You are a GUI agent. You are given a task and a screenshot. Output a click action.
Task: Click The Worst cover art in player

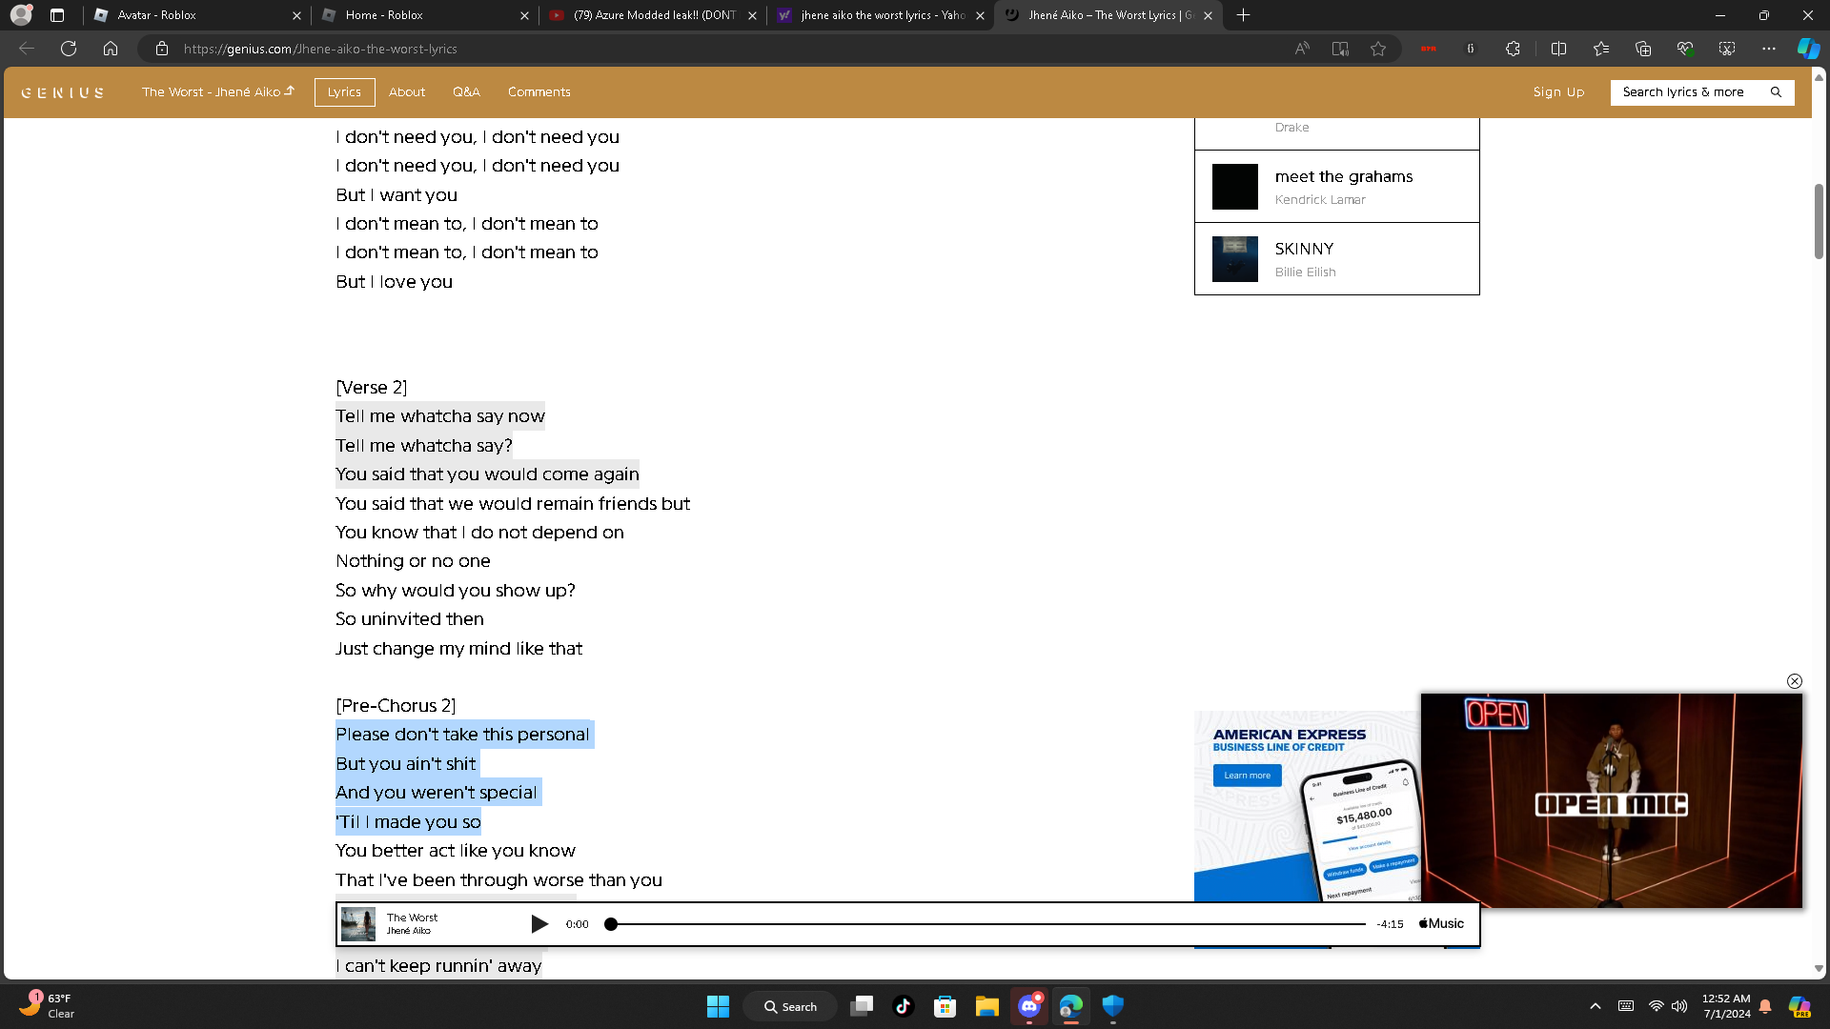point(358,924)
